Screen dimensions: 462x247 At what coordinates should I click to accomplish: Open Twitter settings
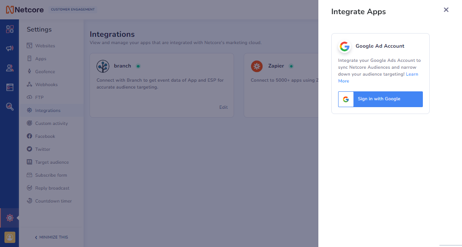click(x=51, y=149)
